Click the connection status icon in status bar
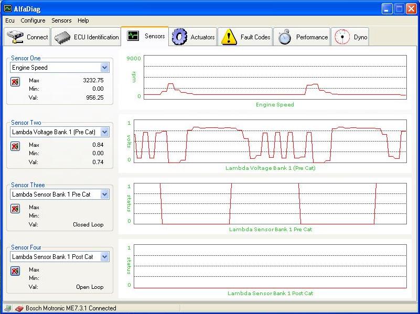This screenshot has height=314, width=420. 19,309
